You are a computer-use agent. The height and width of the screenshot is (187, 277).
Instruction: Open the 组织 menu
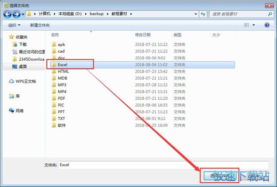pyautogui.click(x=14, y=25)
